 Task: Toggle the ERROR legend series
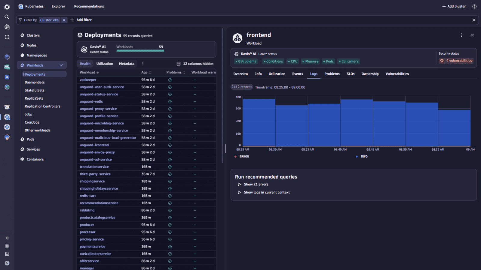[242, 157]
